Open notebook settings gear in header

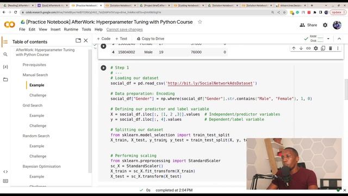pos(325,25)
